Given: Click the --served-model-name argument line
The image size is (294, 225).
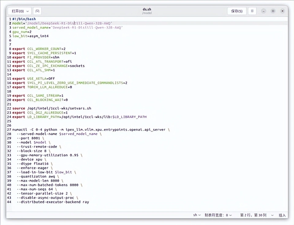Looking at the screenshot, I should pyautogui.click(x=59, y=134).
